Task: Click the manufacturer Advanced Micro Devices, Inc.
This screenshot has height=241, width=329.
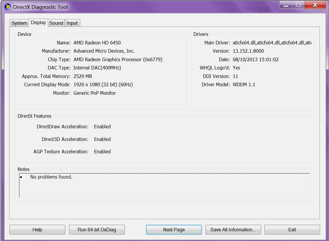Action: tap(104, 51)
